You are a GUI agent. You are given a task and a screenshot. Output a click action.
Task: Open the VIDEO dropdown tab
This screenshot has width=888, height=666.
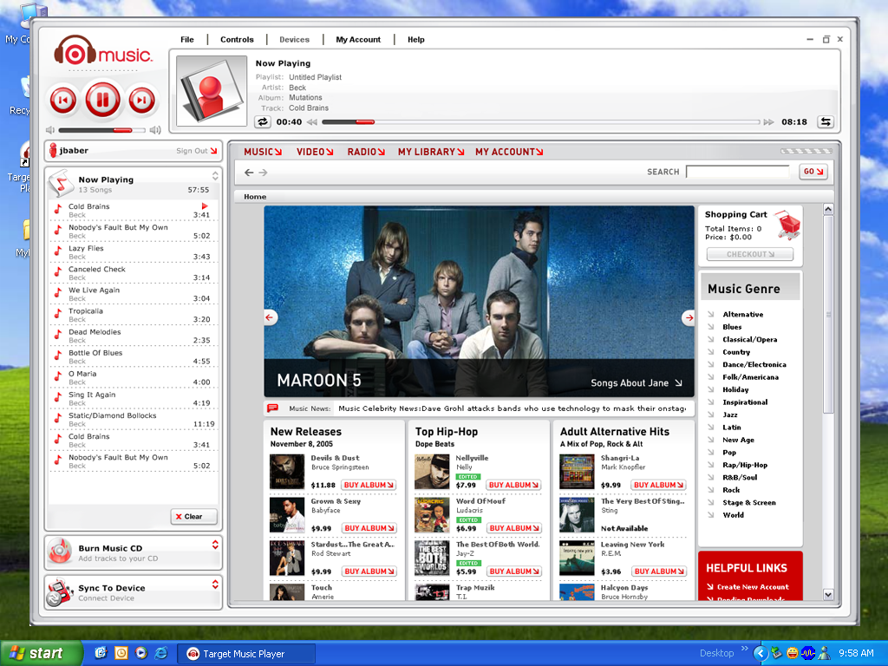(x=315, y=152)
